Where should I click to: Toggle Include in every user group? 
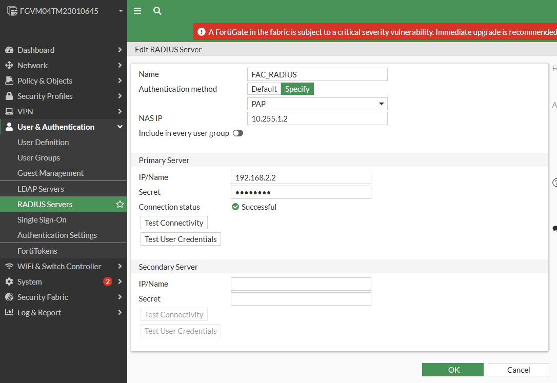(x=238, y=133)
